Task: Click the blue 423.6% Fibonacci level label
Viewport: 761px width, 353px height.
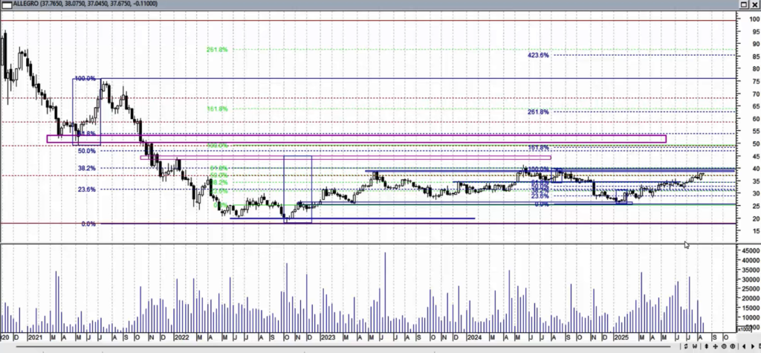Action: (537, 55)
